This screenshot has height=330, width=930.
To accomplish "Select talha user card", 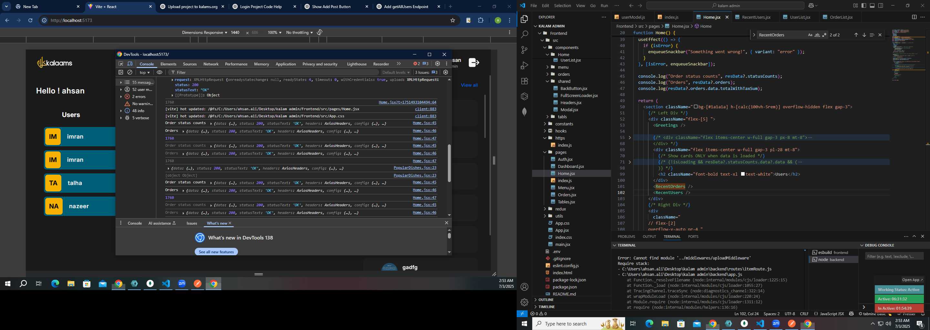I will (80, 183).
